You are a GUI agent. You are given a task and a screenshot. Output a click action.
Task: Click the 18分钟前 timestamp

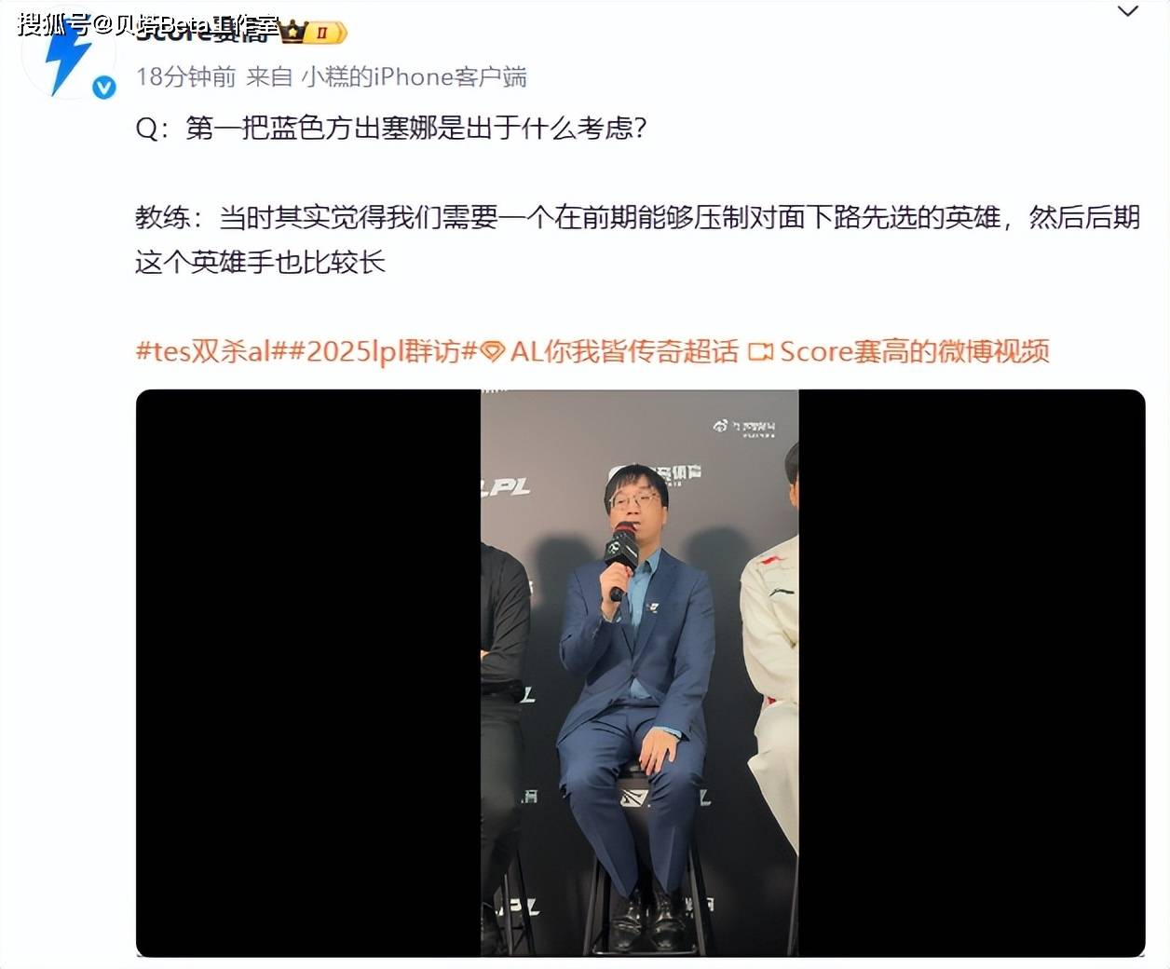[186, 76]
